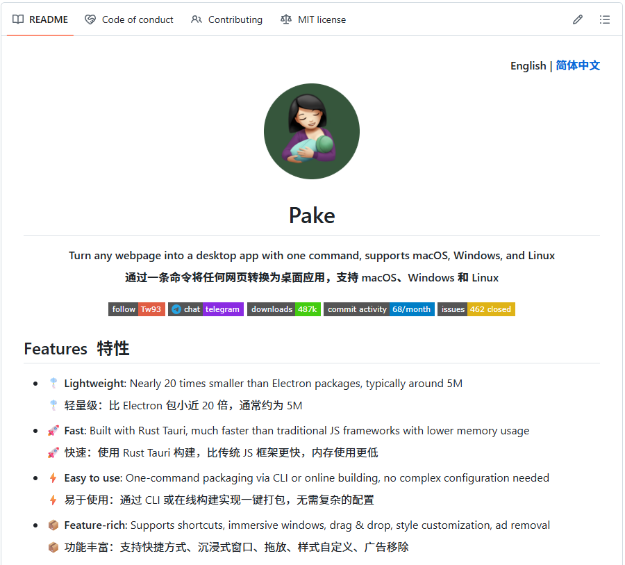Click the Pake heading text
Viewport: 625px width, 565px height.
[x=311, y=215]
